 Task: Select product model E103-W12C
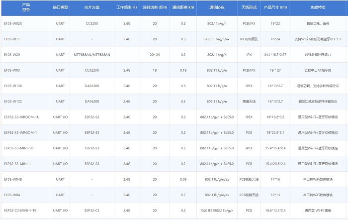click(x=13, y=102)
